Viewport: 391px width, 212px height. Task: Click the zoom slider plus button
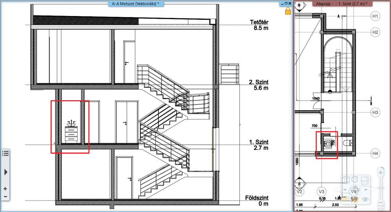[381, 172]
